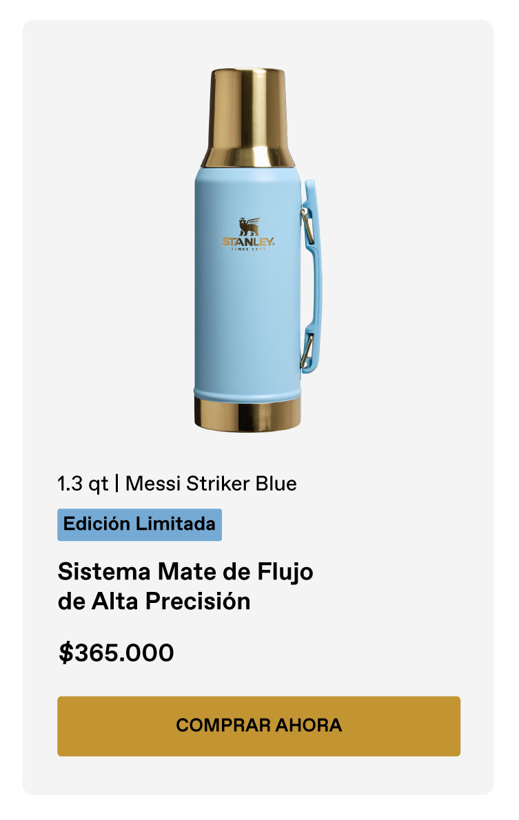The height and width of the screenshot is (820, 519).
Task: Click the "1.3 qt" size label
Action: (x=83, y=484)
